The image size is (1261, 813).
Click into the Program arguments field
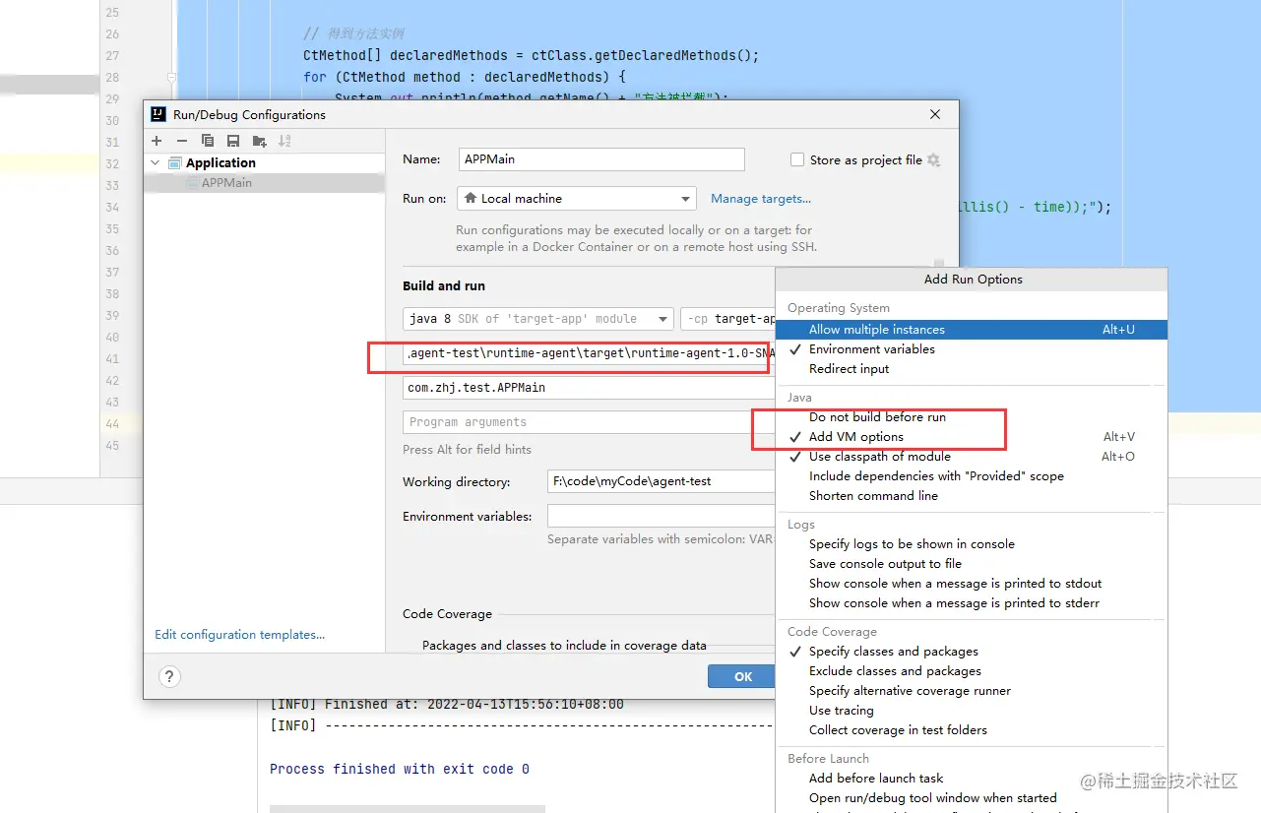tap(589, 422)
